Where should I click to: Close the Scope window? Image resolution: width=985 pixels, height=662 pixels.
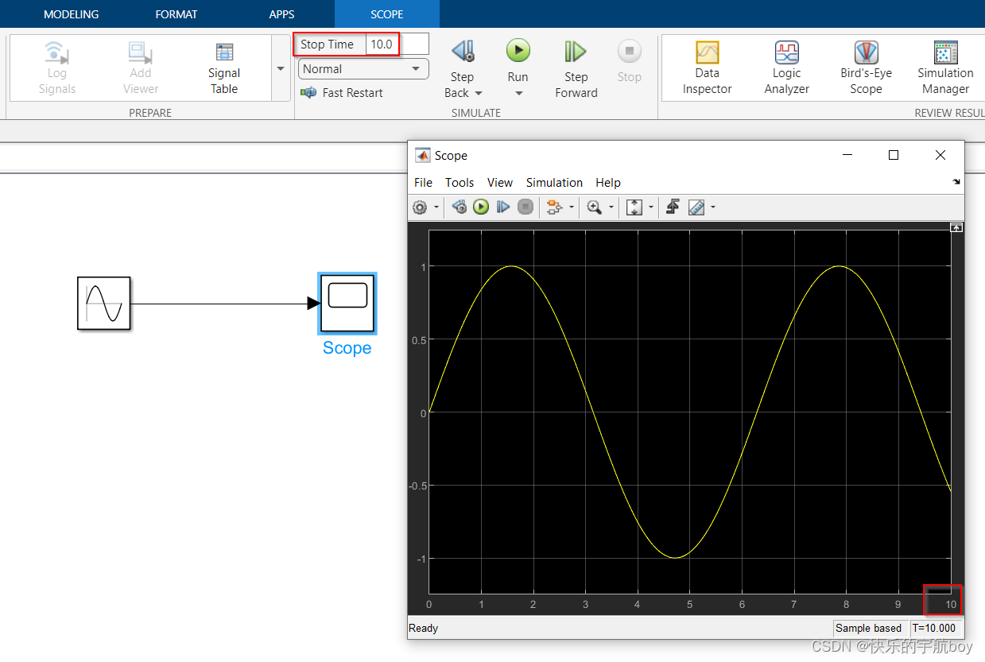pyautogui.click(x=940, y=155)
